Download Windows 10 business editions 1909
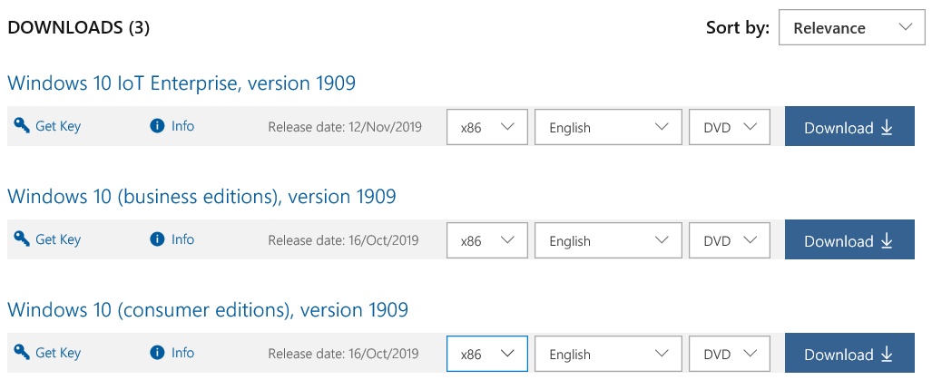The width and height of the screenshot is (932, 380). [849, 239]
